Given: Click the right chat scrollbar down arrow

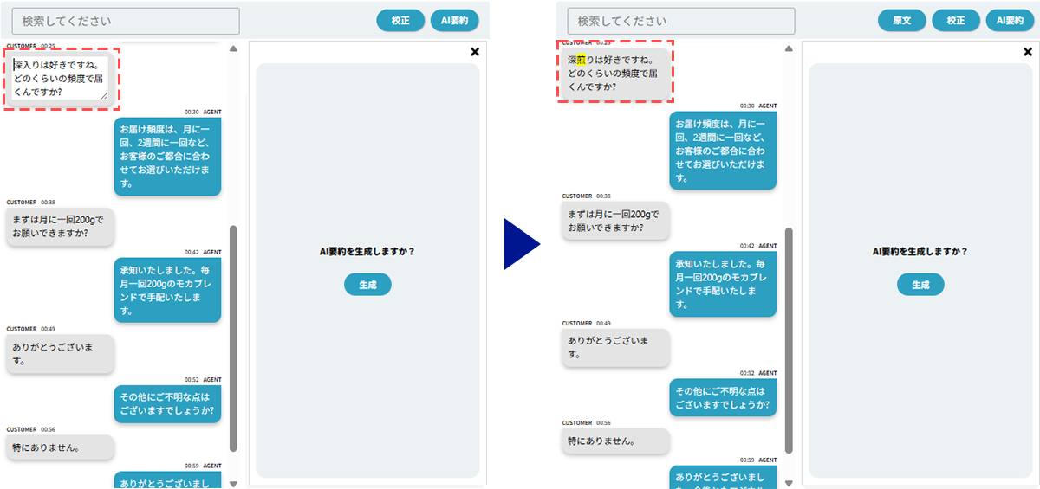Looking at the screenshot, I should (788, 483).
